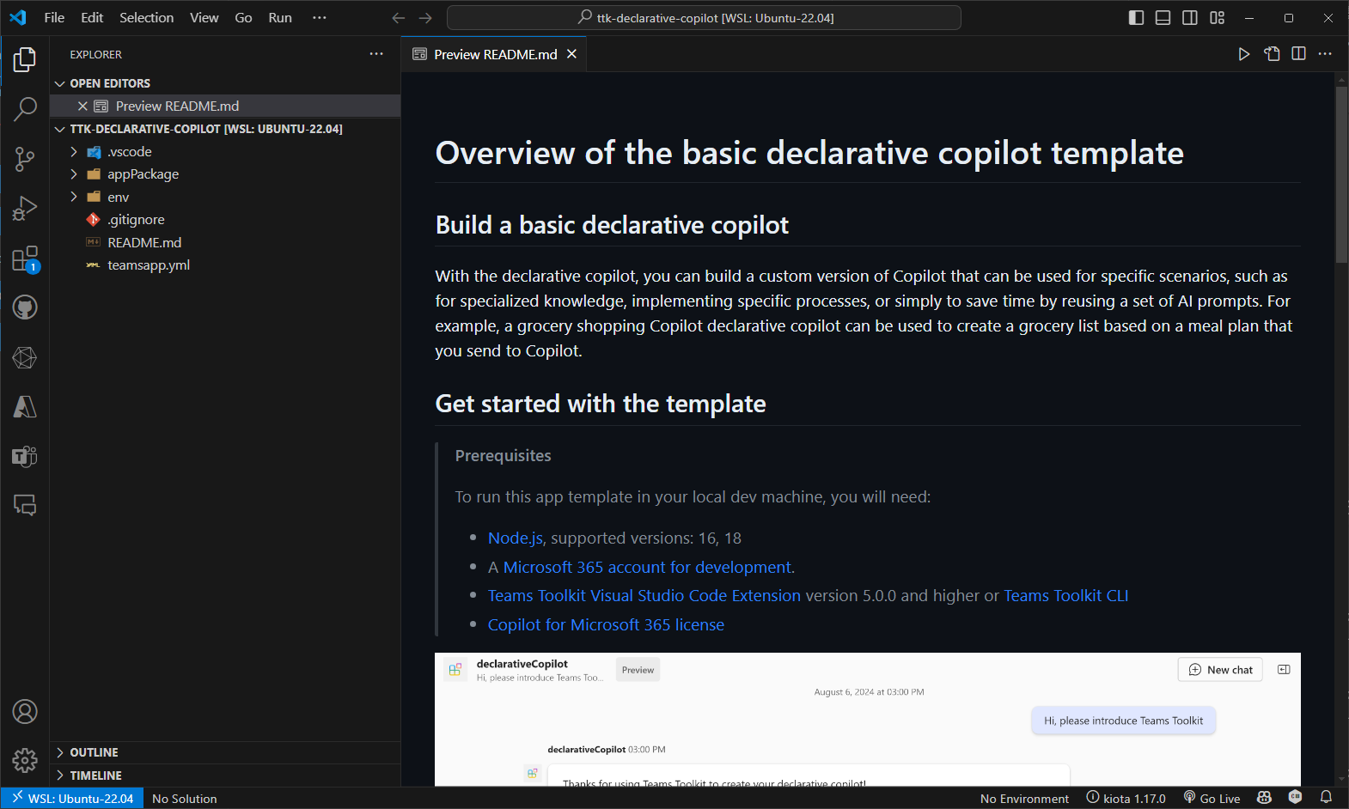Open the Azure view in activity bar

click(x=25, y=407)
